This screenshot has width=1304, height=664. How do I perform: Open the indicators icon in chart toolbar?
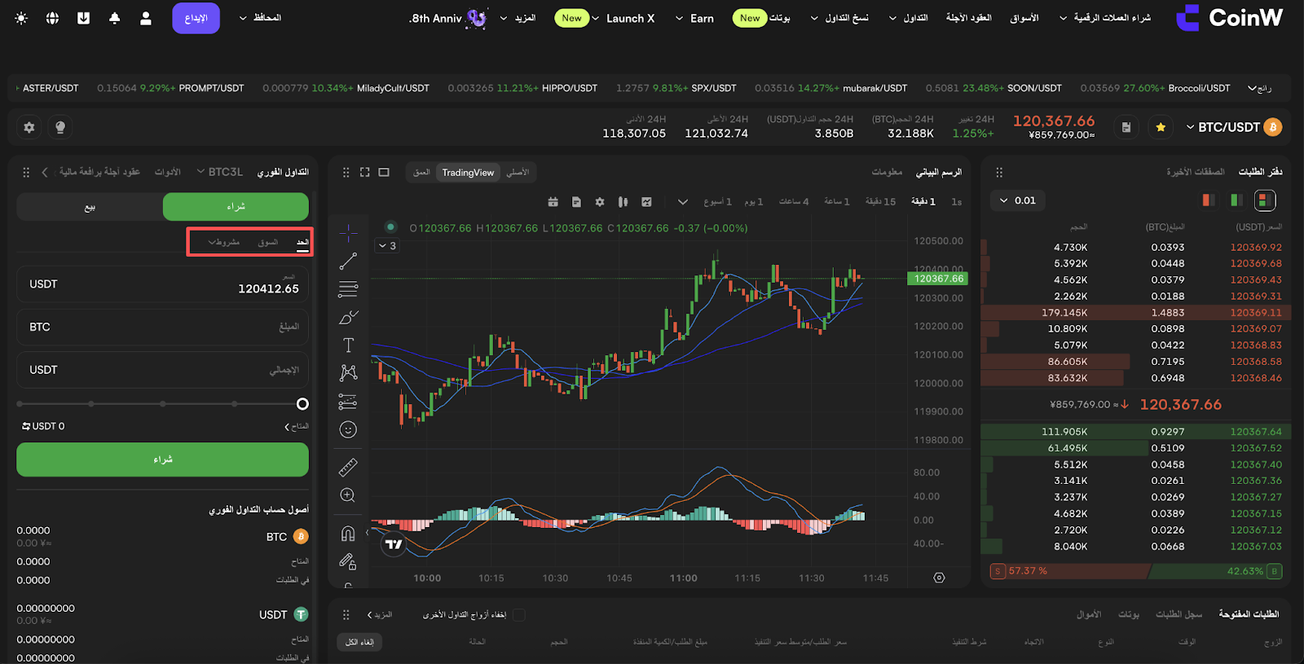[646, 202]
